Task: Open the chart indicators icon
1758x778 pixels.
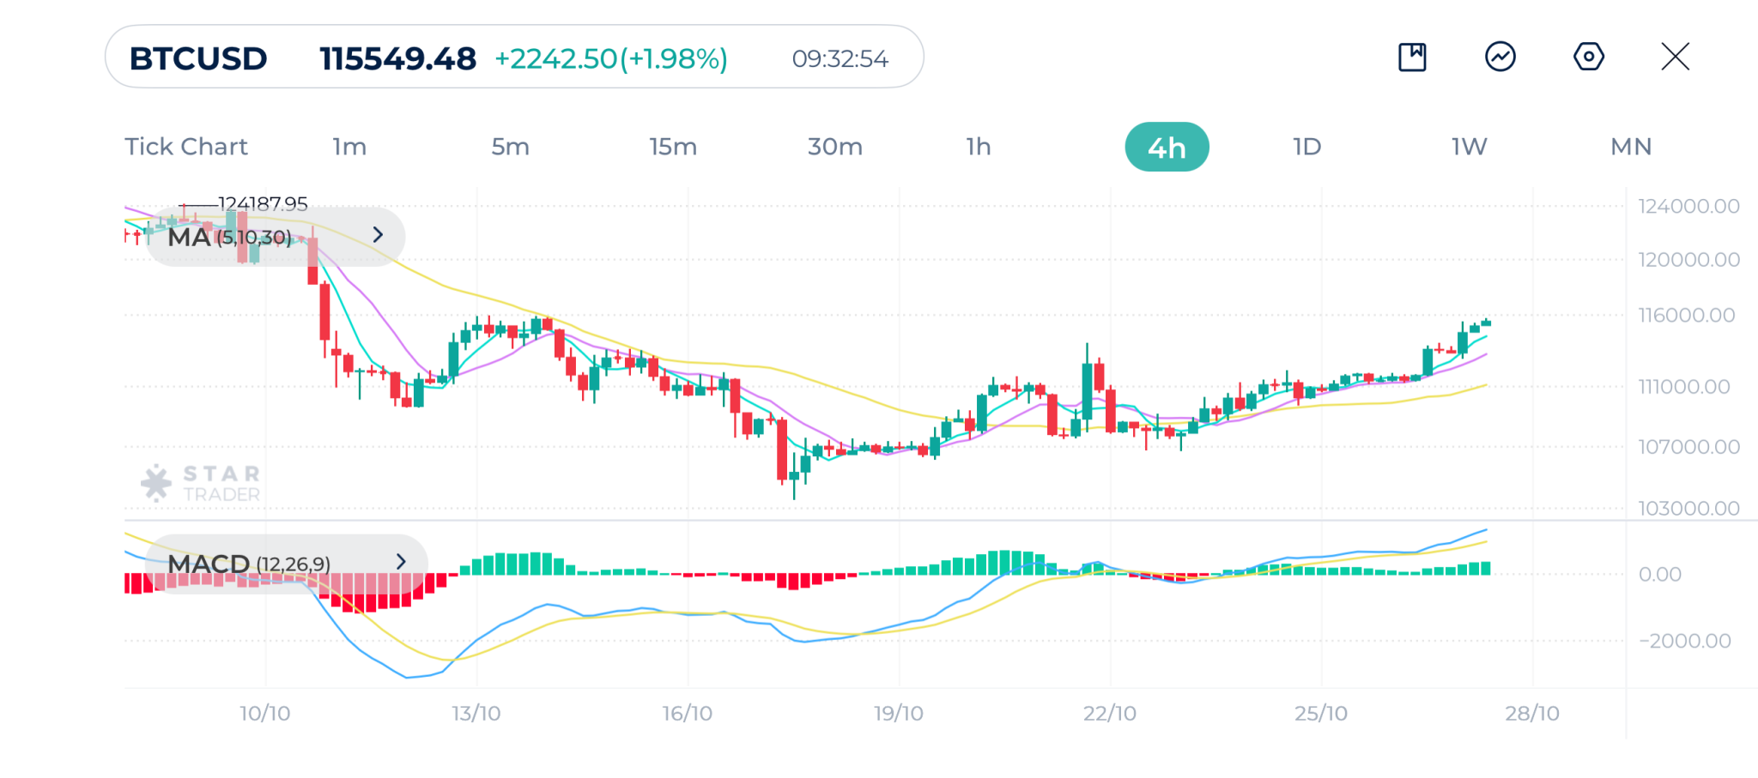Action: 1500,57
